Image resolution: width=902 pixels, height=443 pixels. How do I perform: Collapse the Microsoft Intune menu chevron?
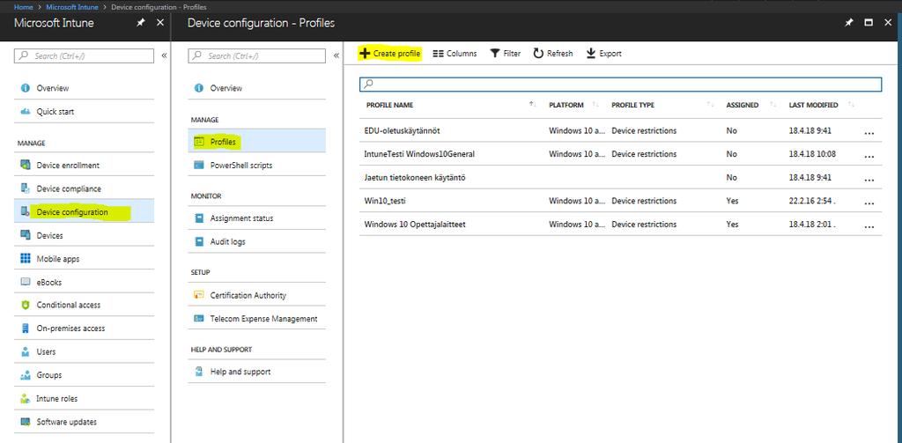(164, 55)
